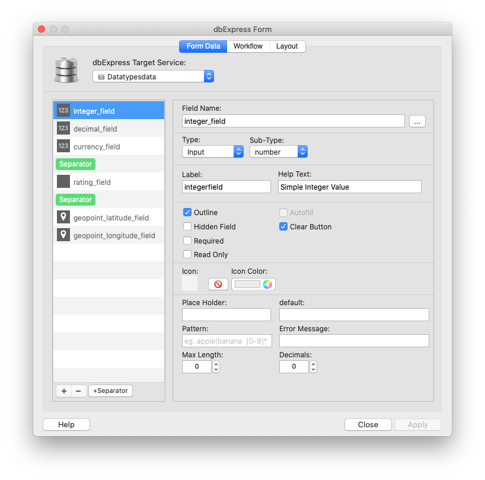Add a new field with plus button

[64, 391]
